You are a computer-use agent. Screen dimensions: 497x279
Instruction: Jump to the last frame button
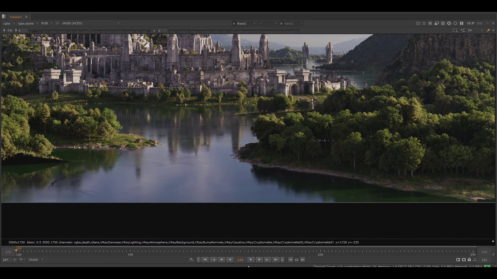point(276,260)
